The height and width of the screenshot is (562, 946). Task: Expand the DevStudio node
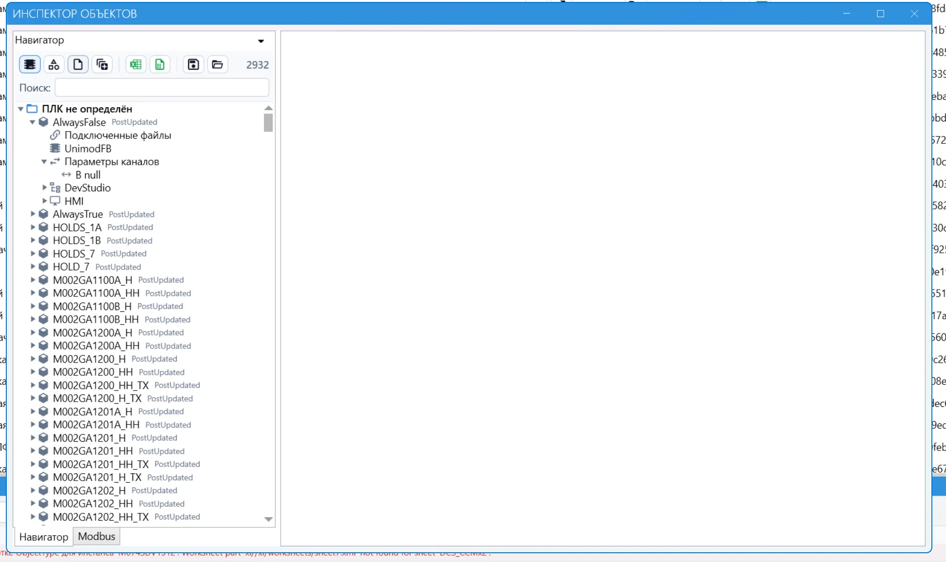click(x=44, y=188)
